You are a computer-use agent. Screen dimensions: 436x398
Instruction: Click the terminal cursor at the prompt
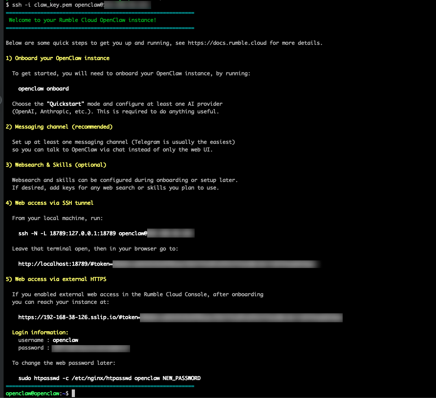coord(73,393)
